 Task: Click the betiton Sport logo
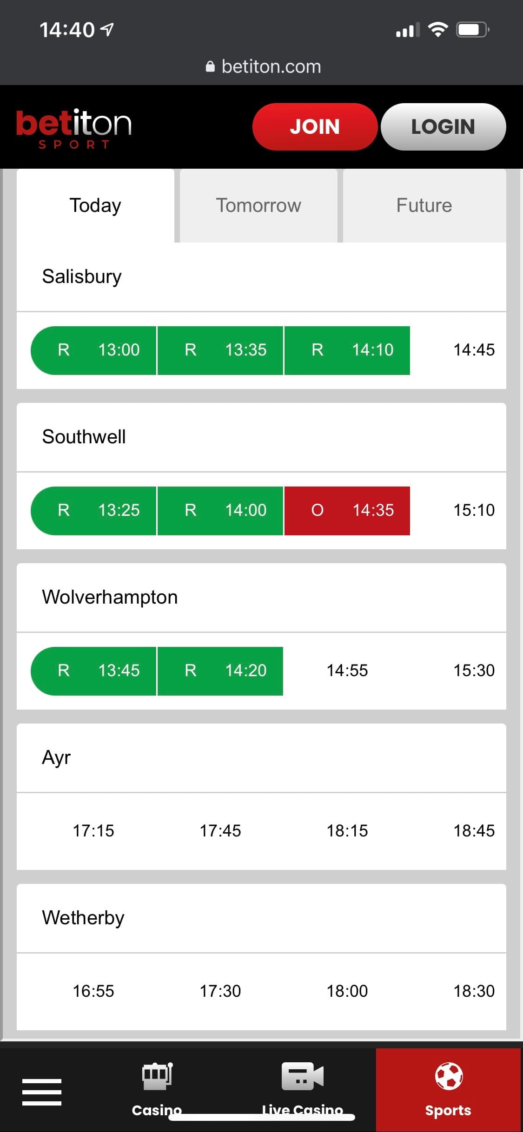point(74,128)
